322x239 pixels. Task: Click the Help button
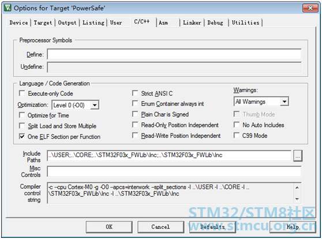coord(293,227)
